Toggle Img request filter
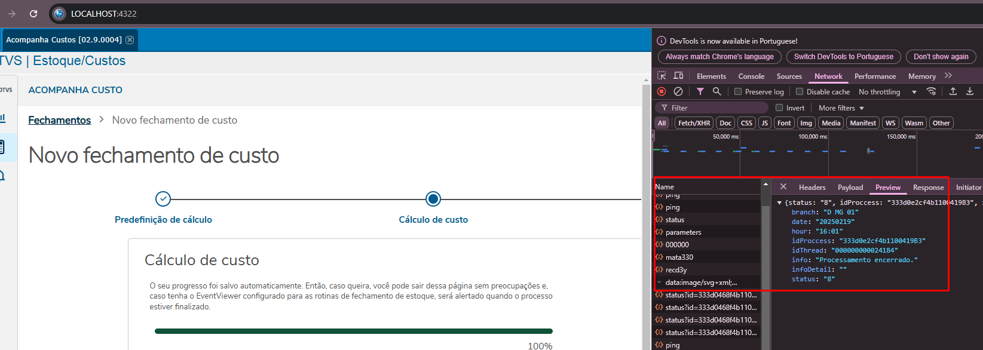The height and width of the screenshot is (350, 983). click(x=806, y=123)
